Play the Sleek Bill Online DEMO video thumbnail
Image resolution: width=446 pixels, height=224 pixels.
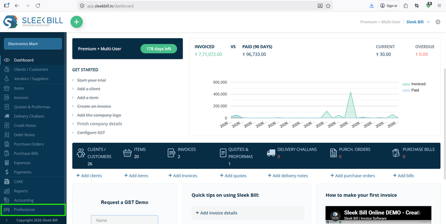click(x=378, y=215)
